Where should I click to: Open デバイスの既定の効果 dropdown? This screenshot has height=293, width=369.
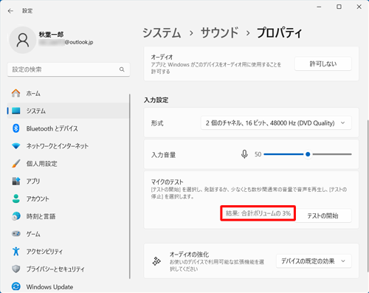point(314,261)
